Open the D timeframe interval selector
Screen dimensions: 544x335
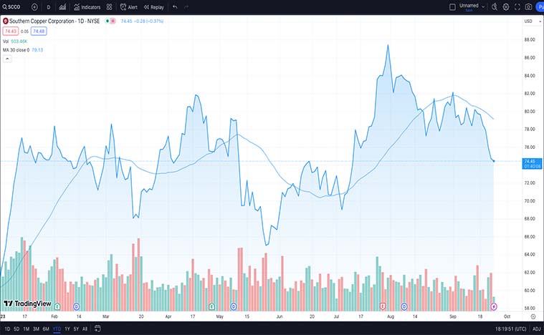pyautogui.click(x=49, y=7)
